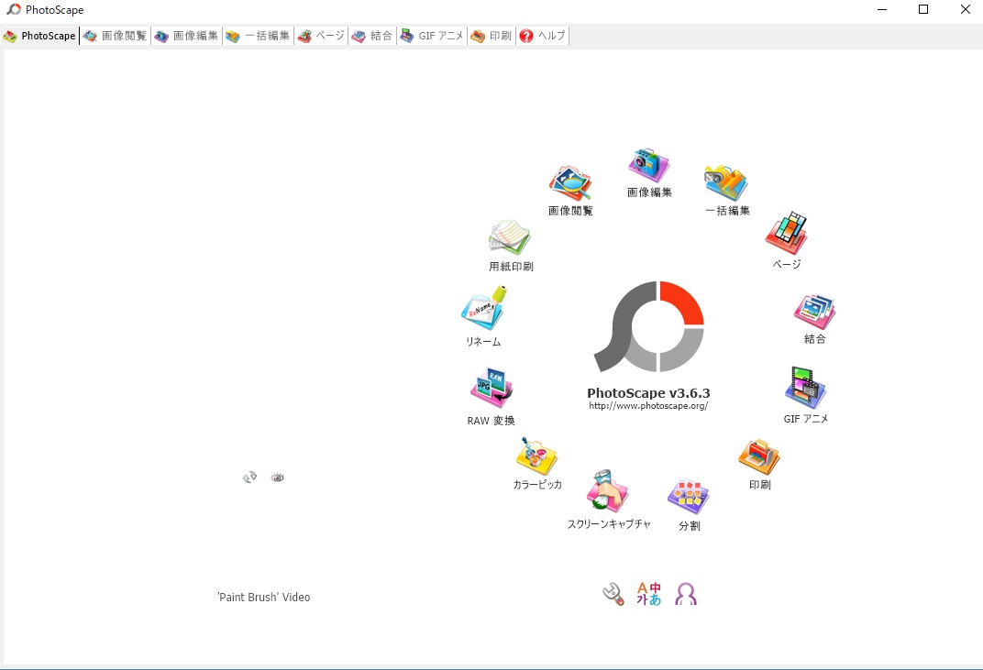This screenshot has width=983, height=670.
Task: Click the ページ page layout icon
Action: coord(787,235)
